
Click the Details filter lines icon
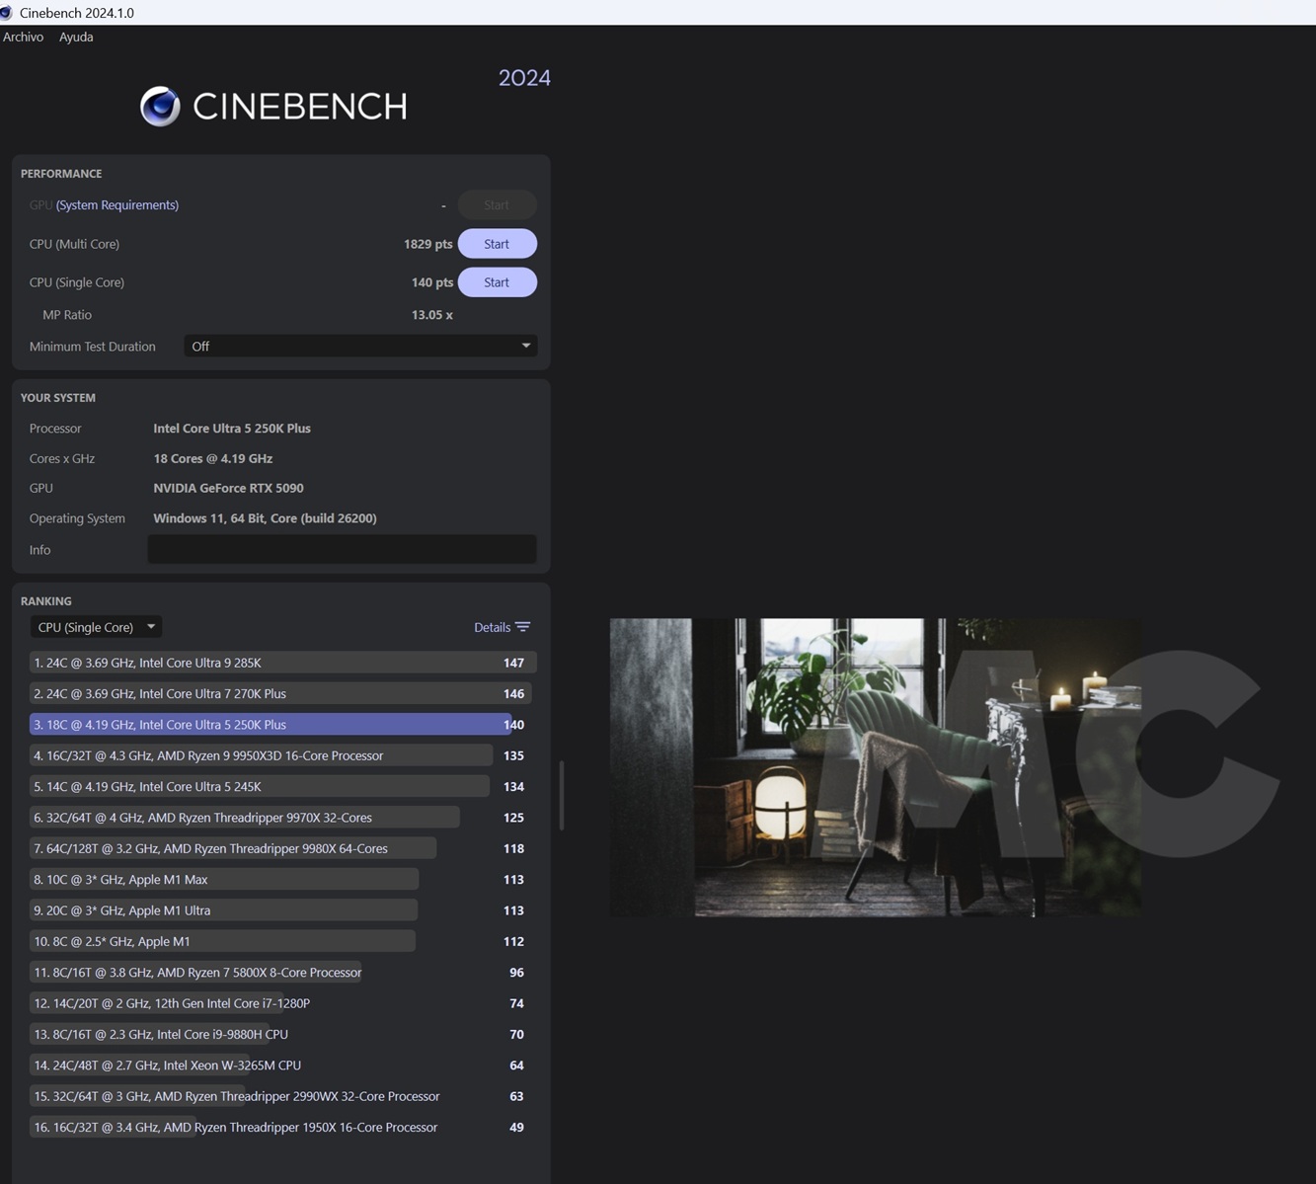tap(523, 627)
